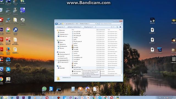176x99 pixels.
Task: Click After Effects icon in the taskbar
Action: [18, 98]
